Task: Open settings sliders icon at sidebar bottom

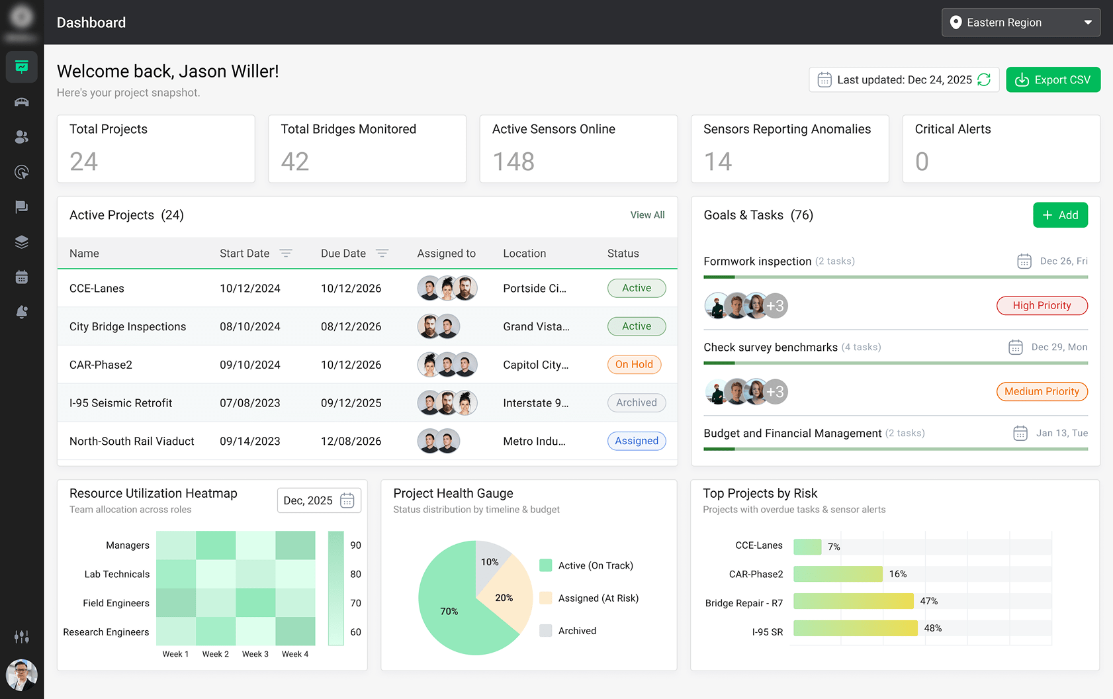Action: coord(21,636)
